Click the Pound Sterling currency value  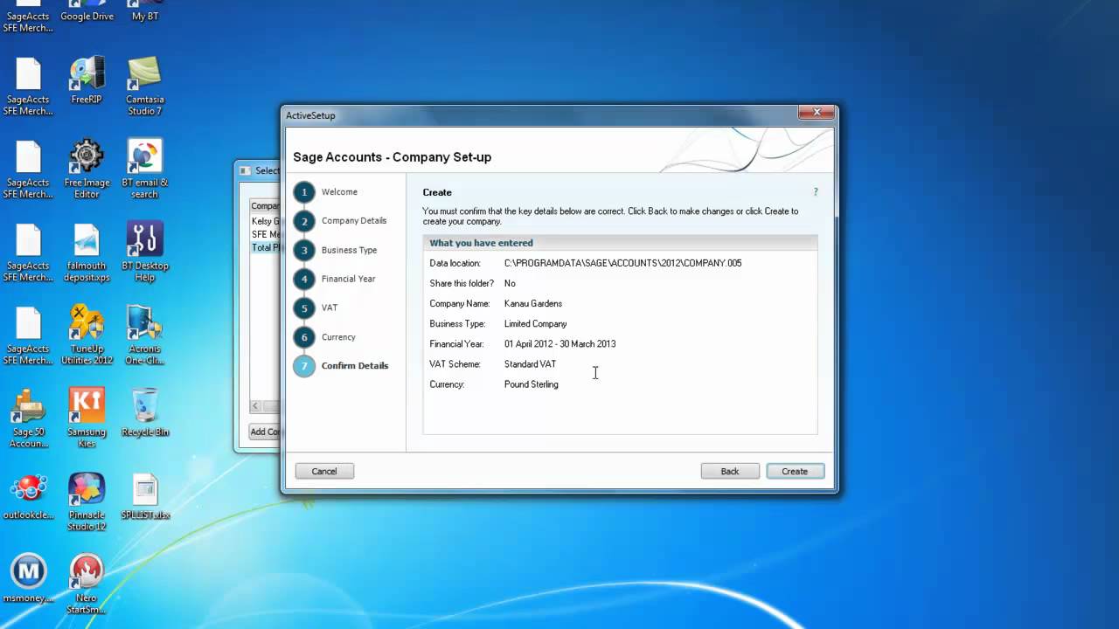531,384
